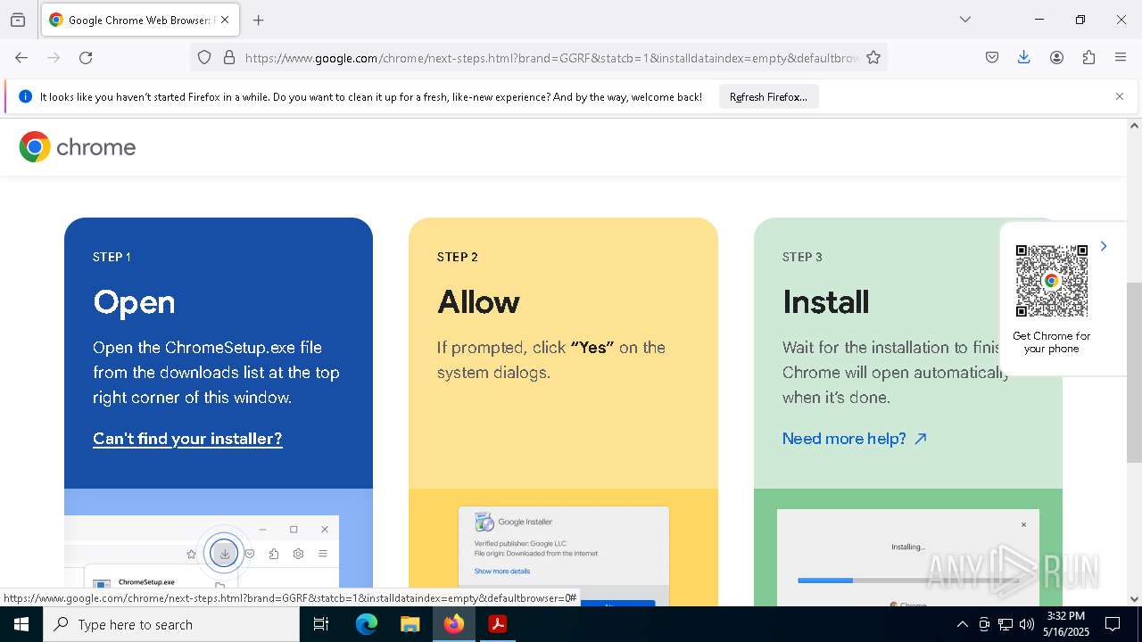
Task: Open "Need more help?" link
Action: click(x=855, y=439)
